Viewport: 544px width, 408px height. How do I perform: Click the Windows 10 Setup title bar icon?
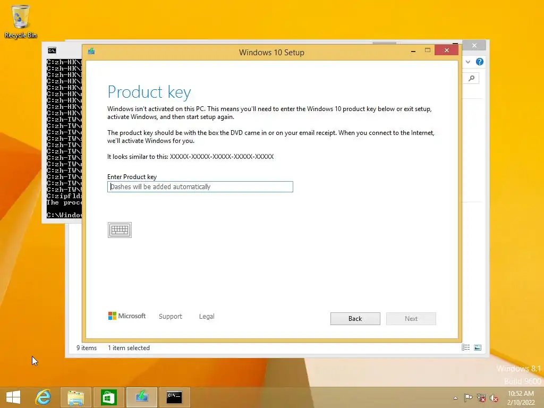[91, 52]
